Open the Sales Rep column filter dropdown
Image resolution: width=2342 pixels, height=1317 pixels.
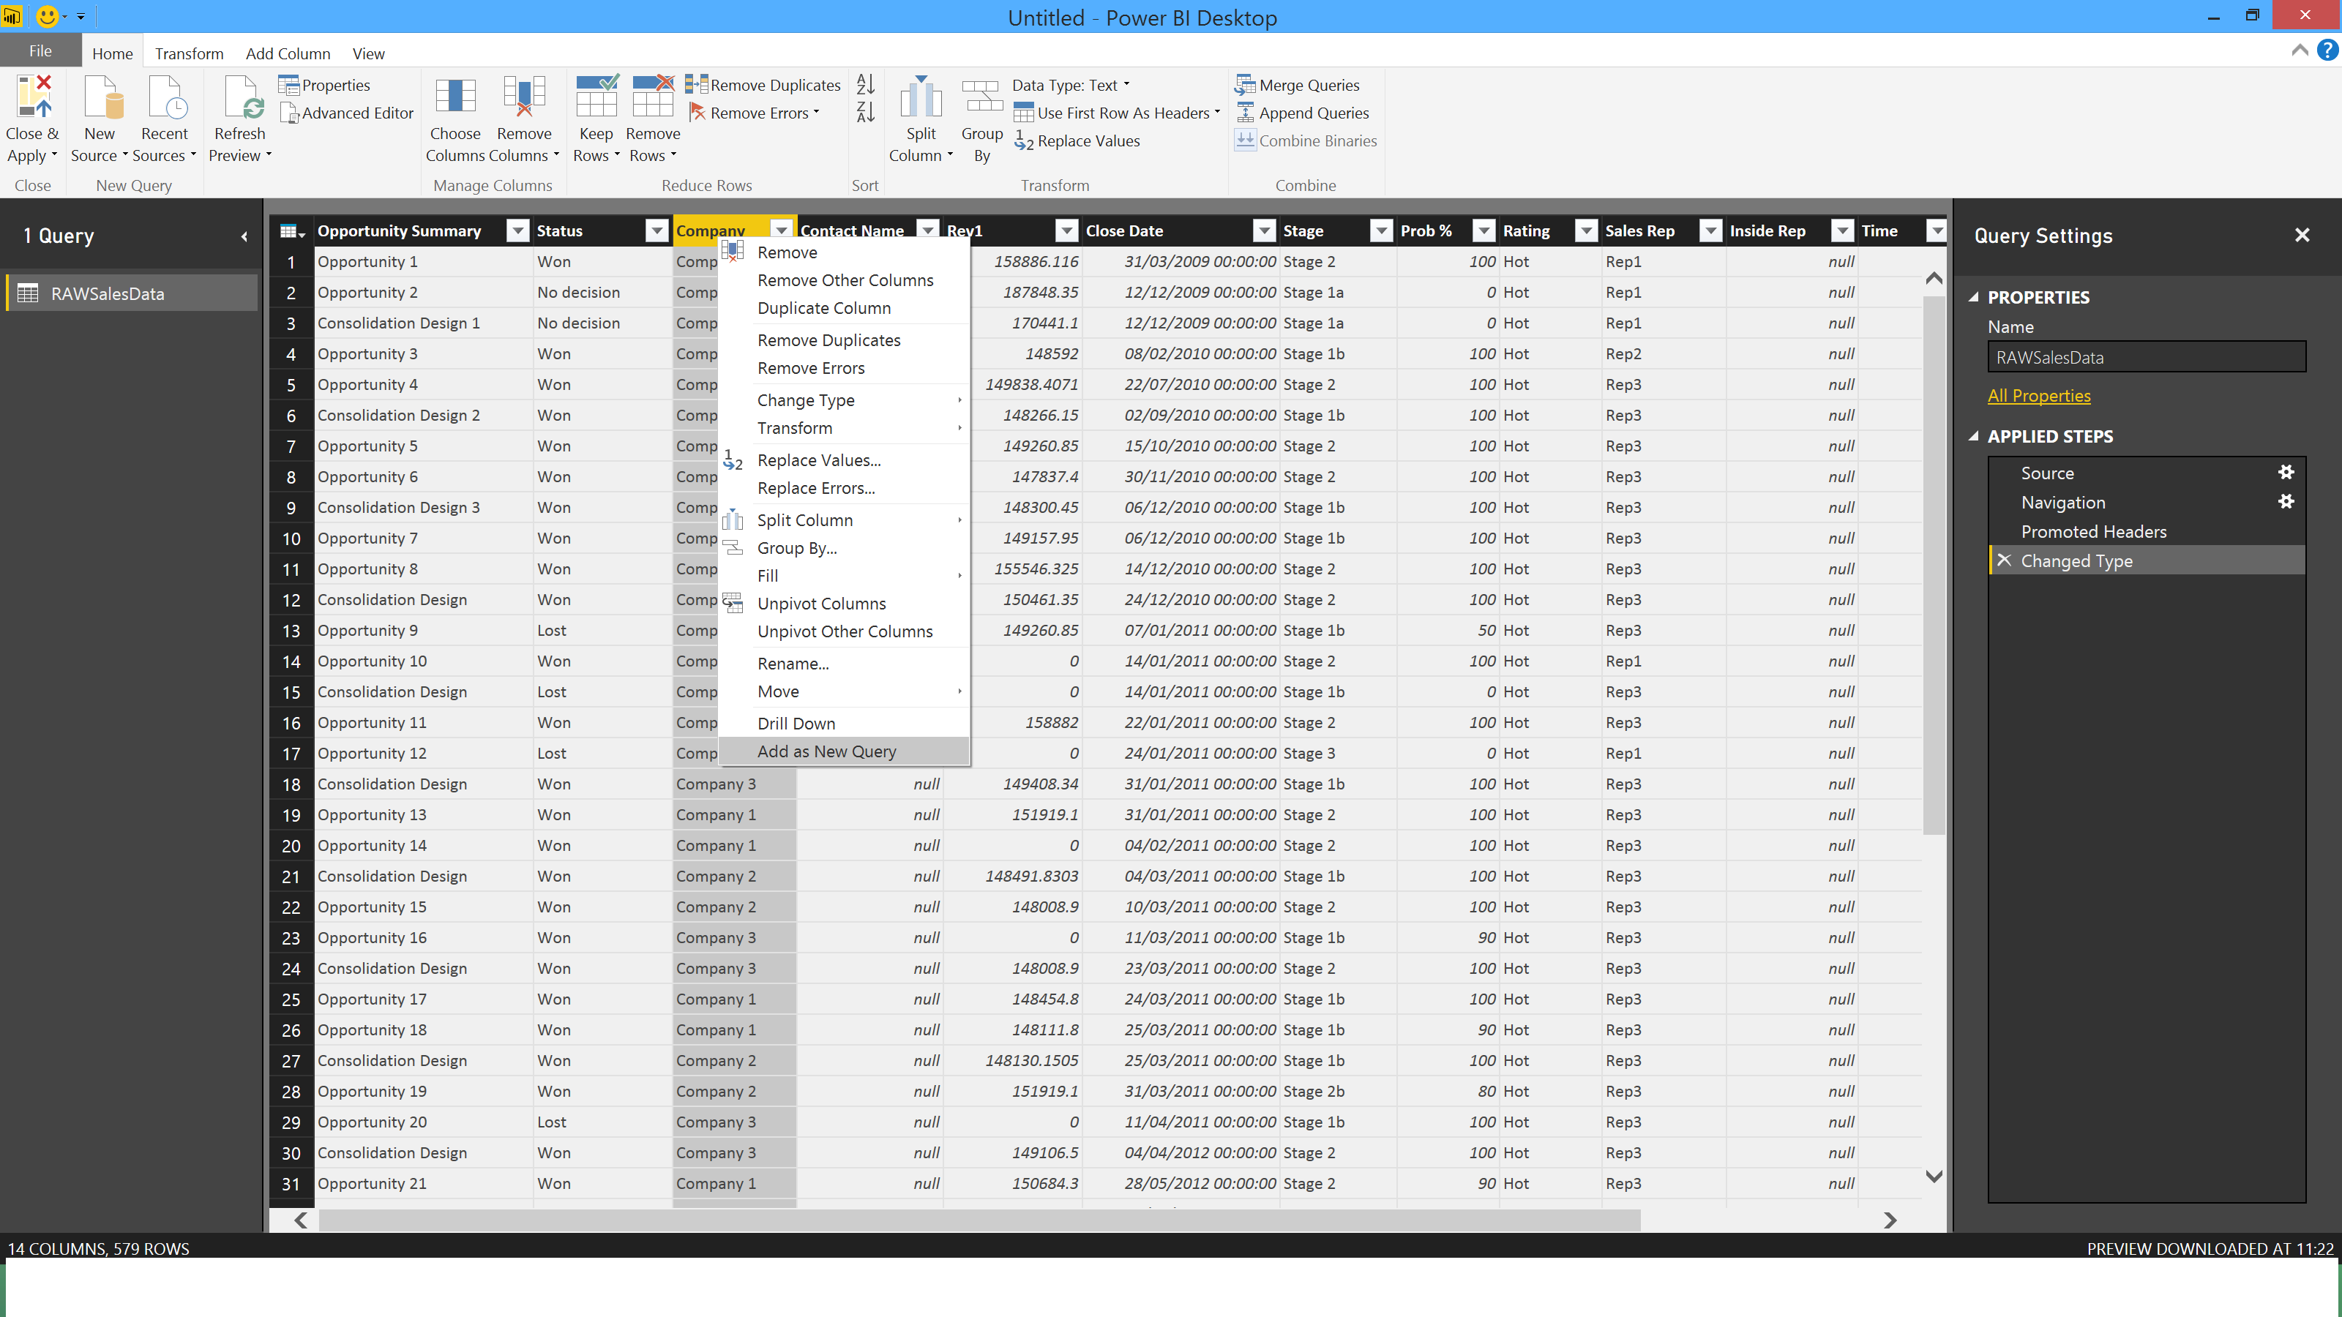pos(1711,231)
